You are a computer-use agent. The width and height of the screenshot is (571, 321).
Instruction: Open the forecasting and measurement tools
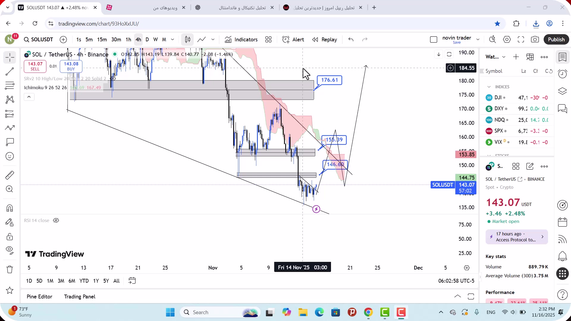click(x=10, y=114)
